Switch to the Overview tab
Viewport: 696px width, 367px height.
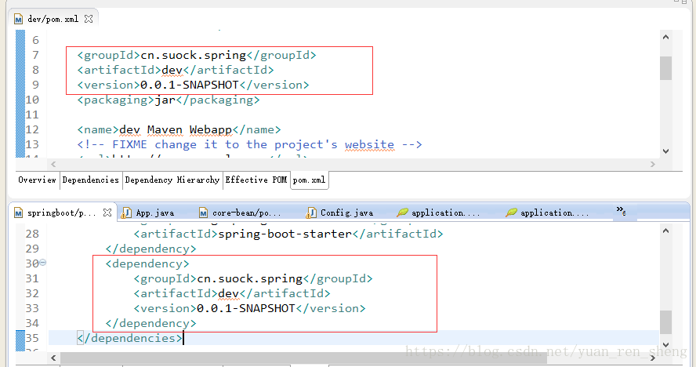tap(37, 180)
